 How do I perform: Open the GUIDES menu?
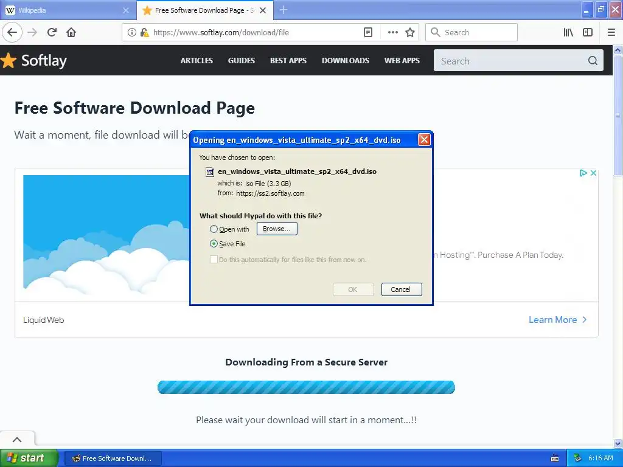(x=241, y=61)
